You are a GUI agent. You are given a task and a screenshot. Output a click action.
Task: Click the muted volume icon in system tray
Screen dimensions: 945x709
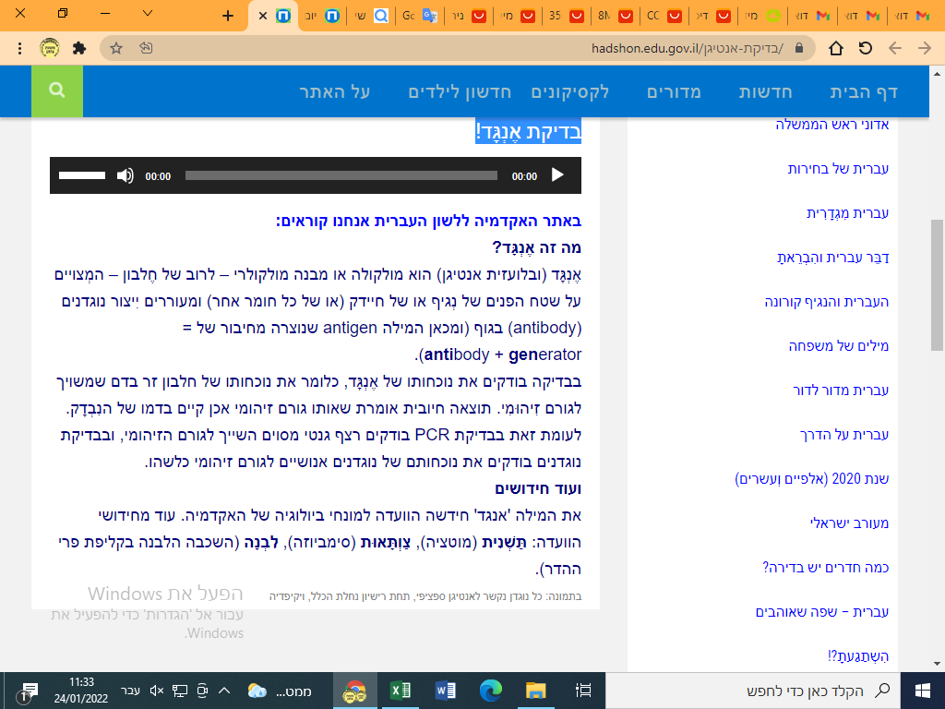point(157,691)
